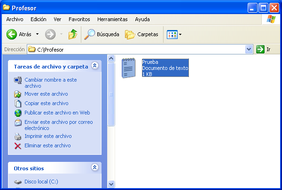Click the Atrás back arrow icon
282x190 pixels.
click(x=12, y=34)
